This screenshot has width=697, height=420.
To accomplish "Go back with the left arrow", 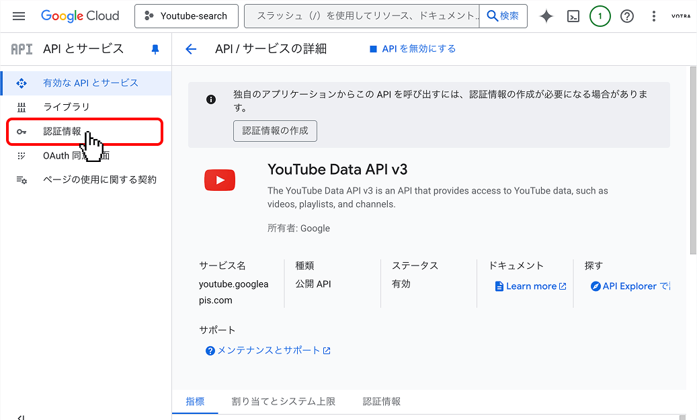I will pos(191,49).
